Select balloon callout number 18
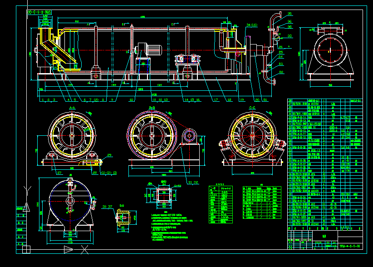Viewport: 373px width, 267px height. pyautogui.click(x=229, y=100)
